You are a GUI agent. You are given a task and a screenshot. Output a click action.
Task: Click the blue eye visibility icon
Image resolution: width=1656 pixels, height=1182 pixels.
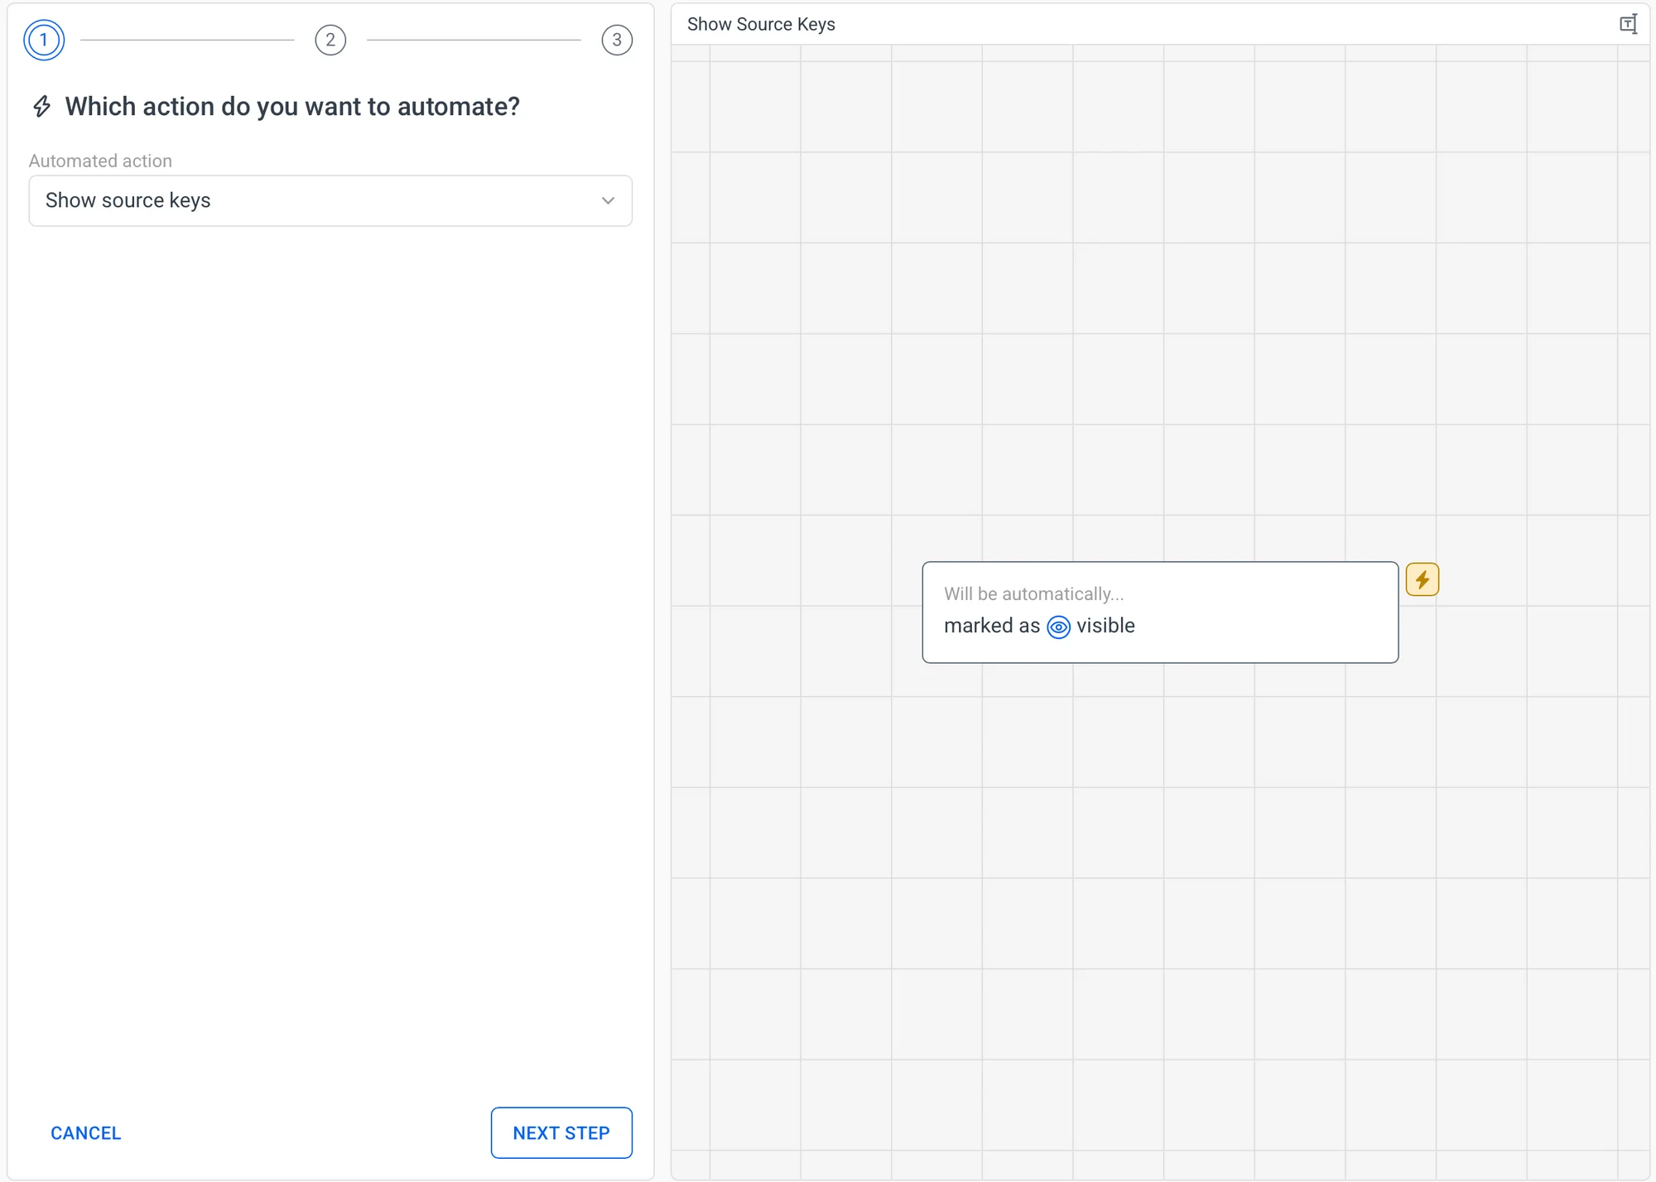1058,627
